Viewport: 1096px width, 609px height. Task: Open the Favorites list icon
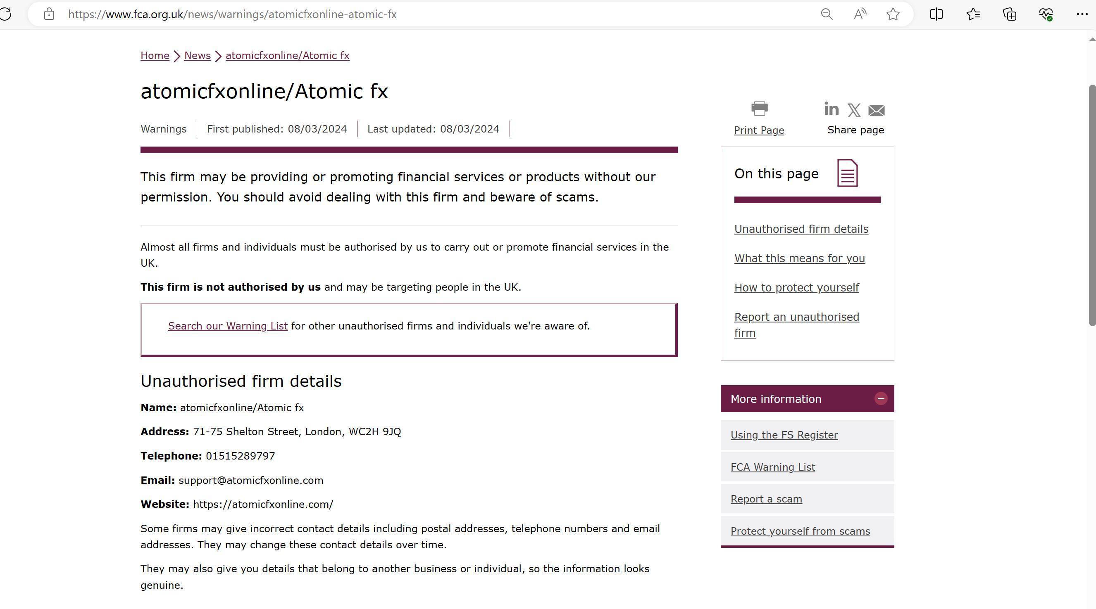click(x=973, y=14)
